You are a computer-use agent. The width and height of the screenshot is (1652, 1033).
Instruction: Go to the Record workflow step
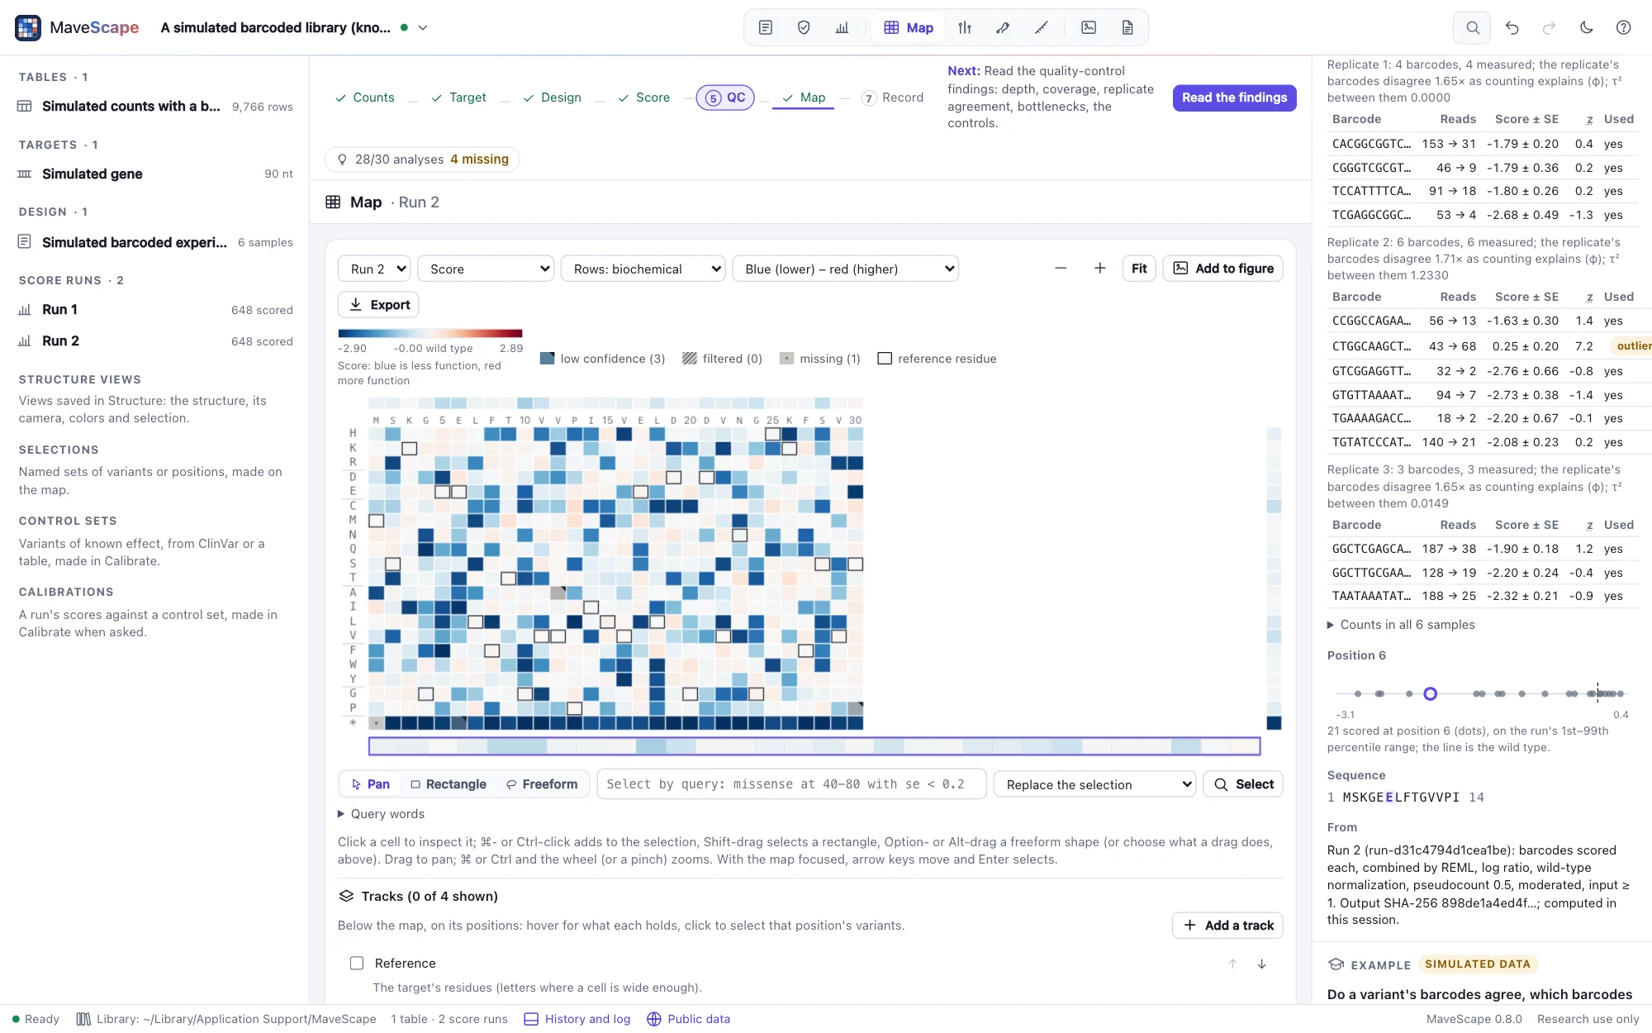point(892,98)
